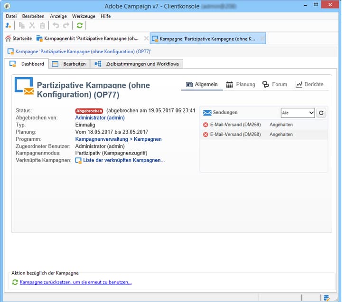Click Kampagne zurücksetzen link
The height and width of the screenshot is (302, 356).
click(75, 282)
